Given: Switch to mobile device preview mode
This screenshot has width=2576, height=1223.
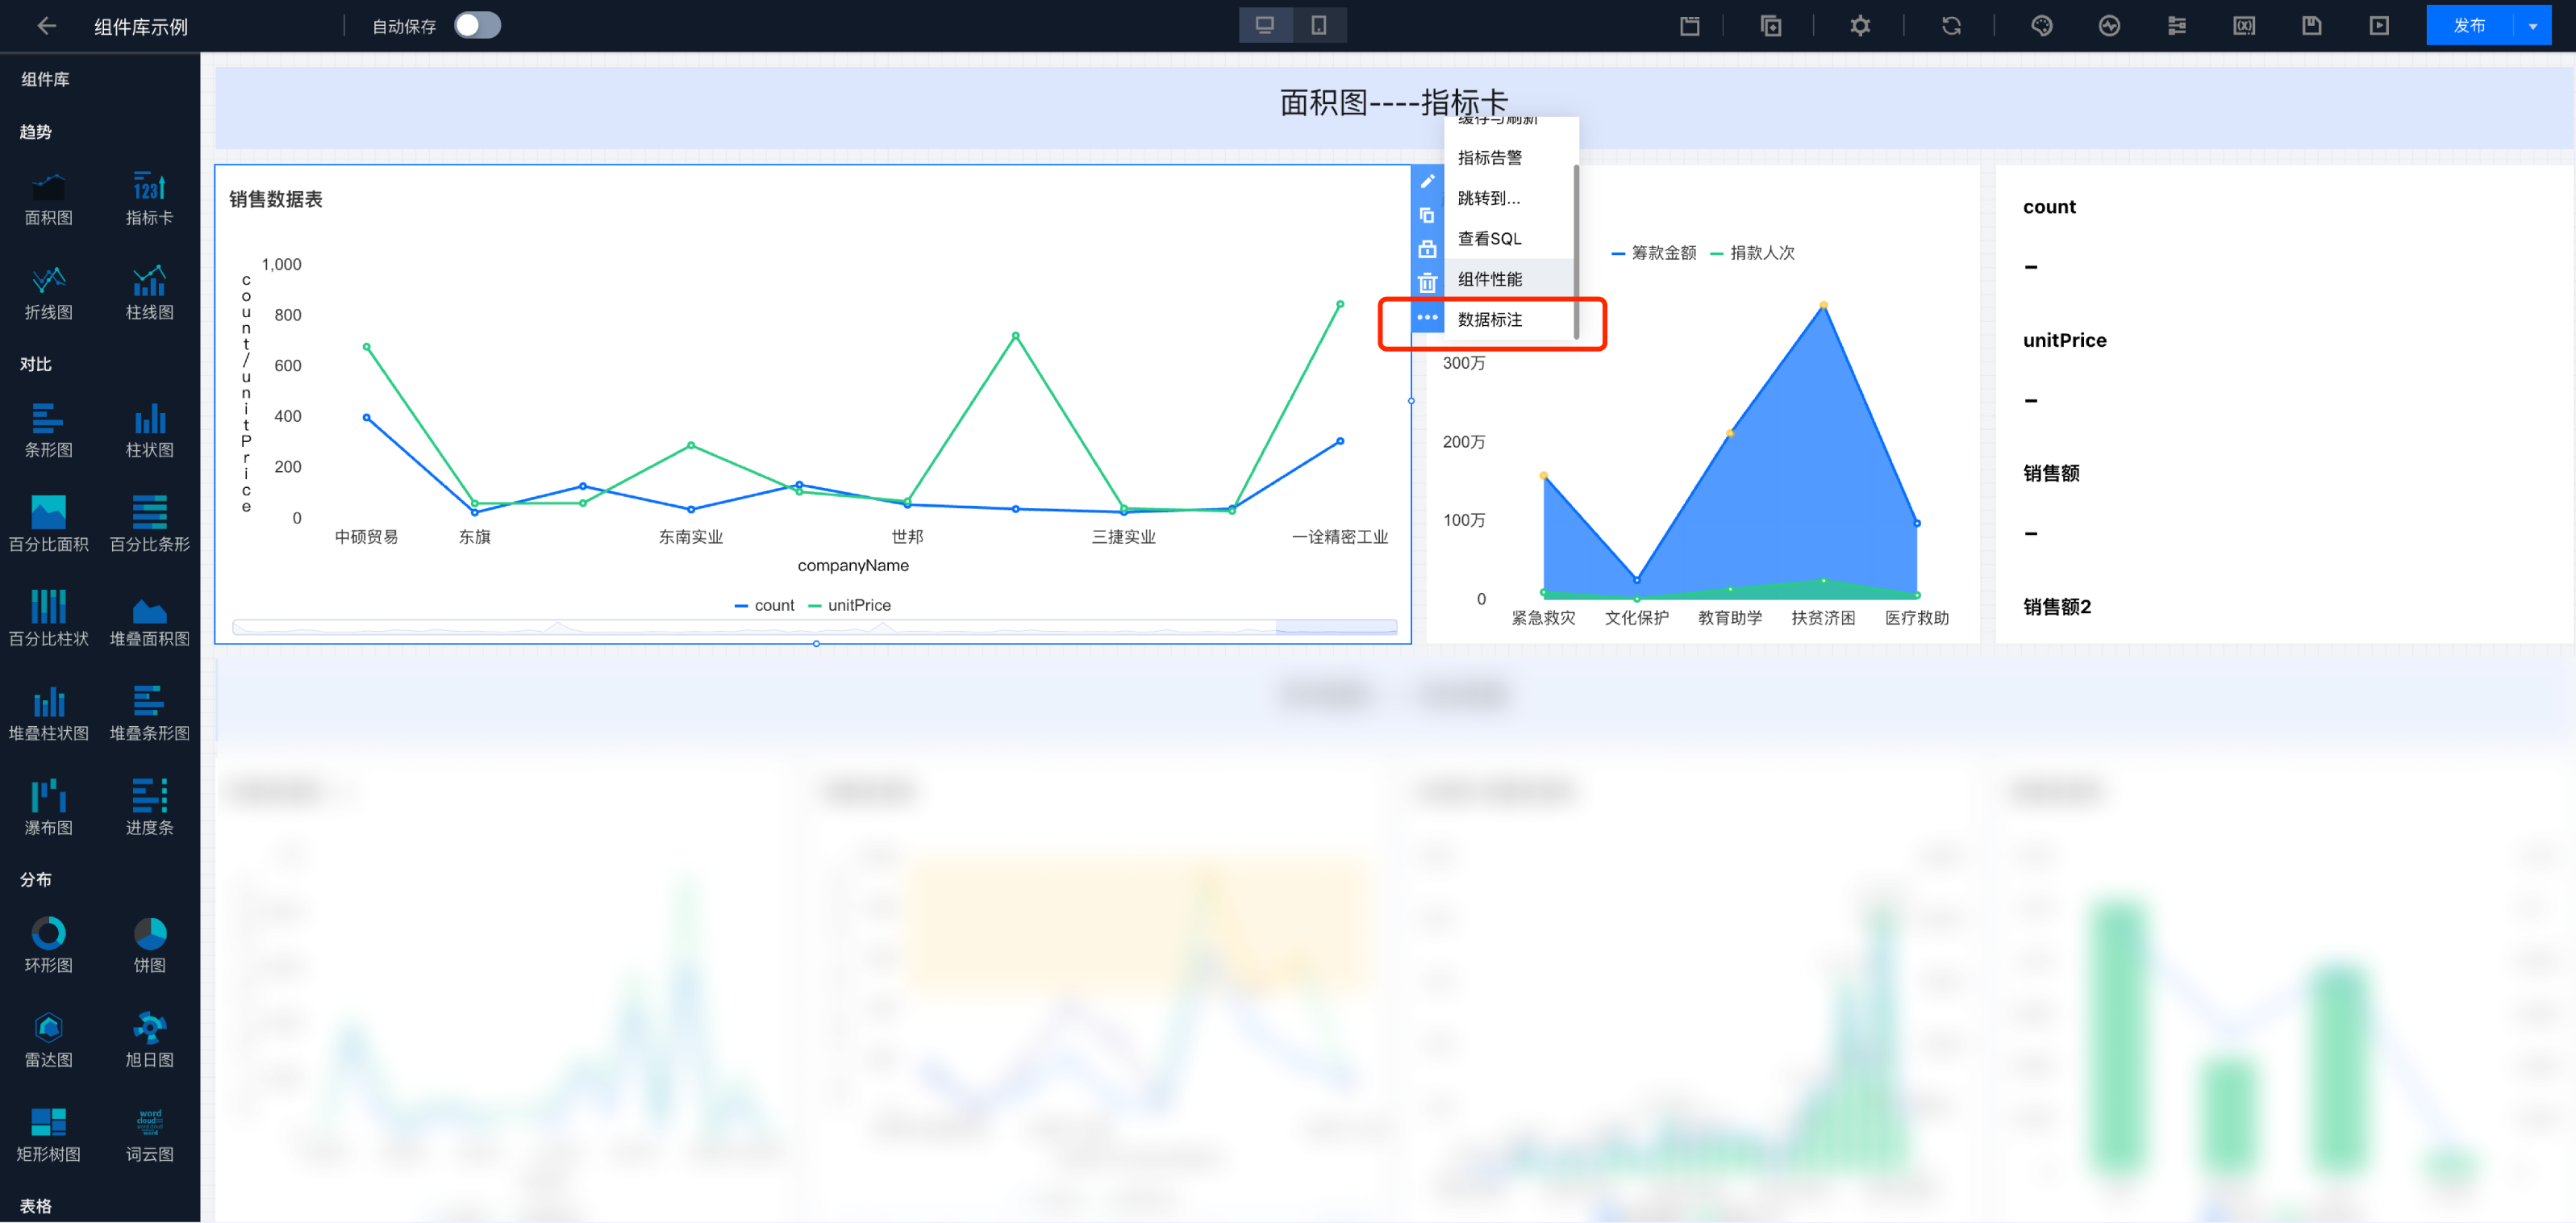Looking at the screenshot, I should tap(1319, 26).
